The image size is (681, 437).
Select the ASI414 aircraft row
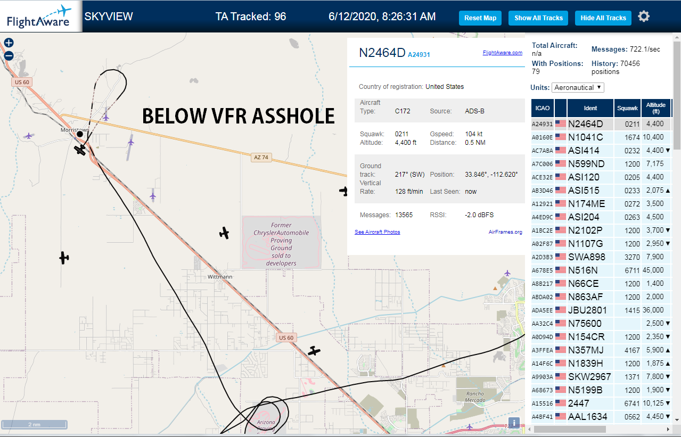602,151
